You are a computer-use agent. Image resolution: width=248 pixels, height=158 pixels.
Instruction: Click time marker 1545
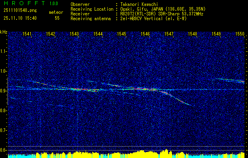click(121, 34)
